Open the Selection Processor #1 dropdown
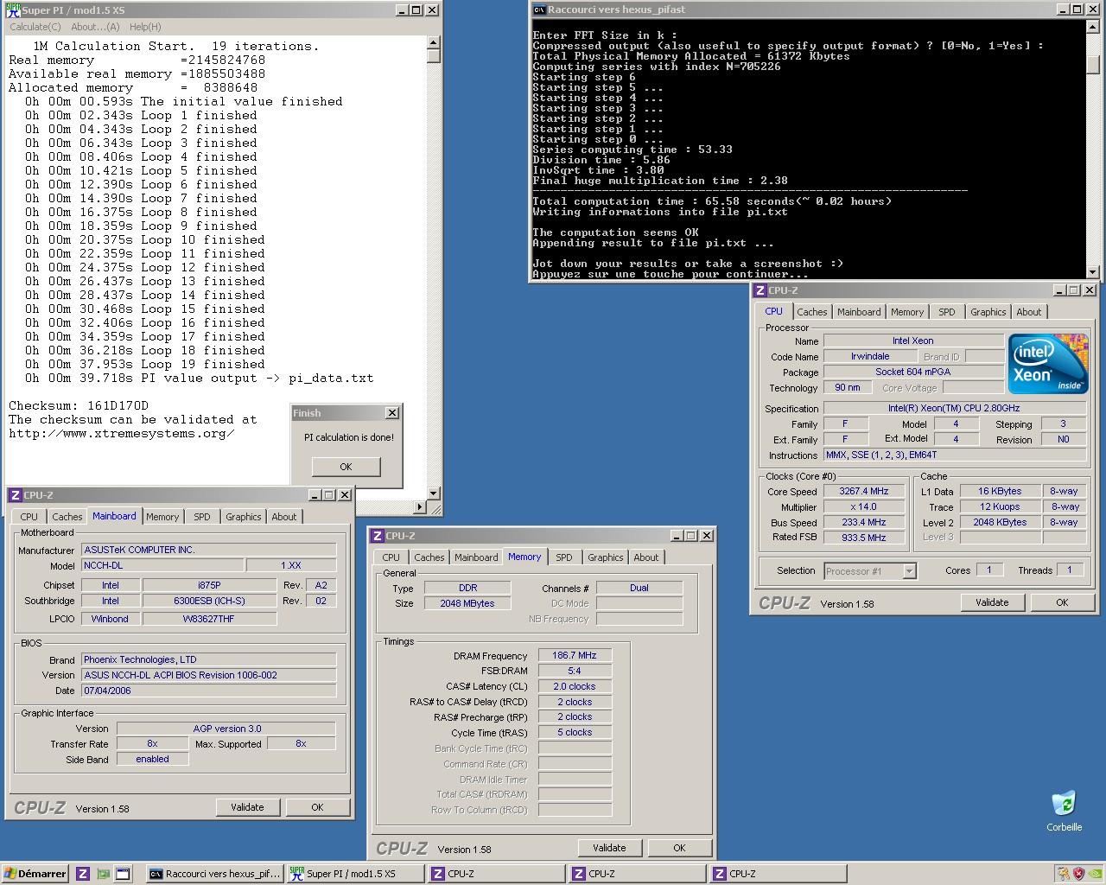This screenshot has width=1106, height=885. point(909,571)
